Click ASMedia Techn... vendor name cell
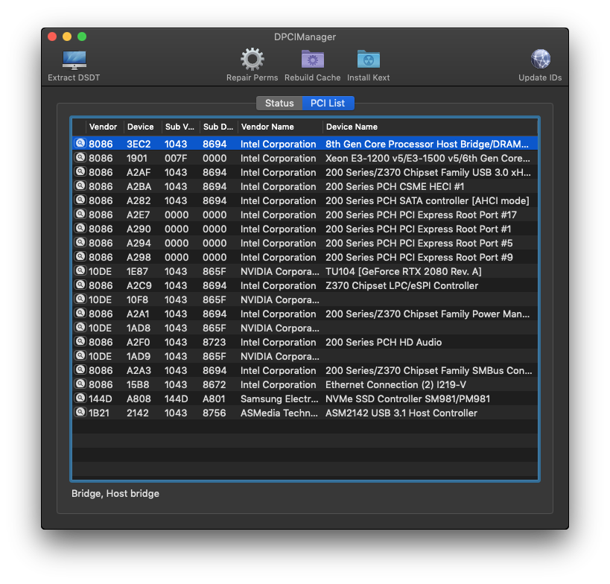The height and width of the screenshot is (584, 610). coord(279,413)
